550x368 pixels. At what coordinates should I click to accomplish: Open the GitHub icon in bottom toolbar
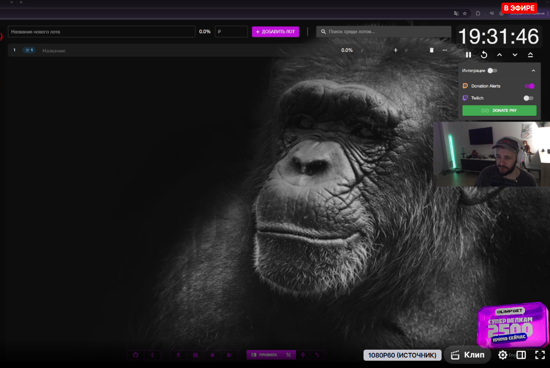(x=136, y=355)
